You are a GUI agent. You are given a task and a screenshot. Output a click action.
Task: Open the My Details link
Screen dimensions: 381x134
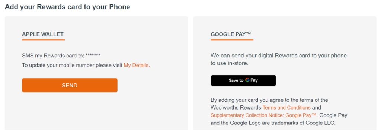pos(137,65)
